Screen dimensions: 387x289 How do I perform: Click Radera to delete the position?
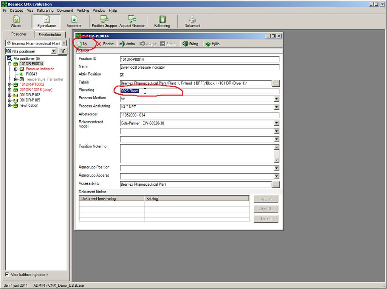[x=106, y=44]
